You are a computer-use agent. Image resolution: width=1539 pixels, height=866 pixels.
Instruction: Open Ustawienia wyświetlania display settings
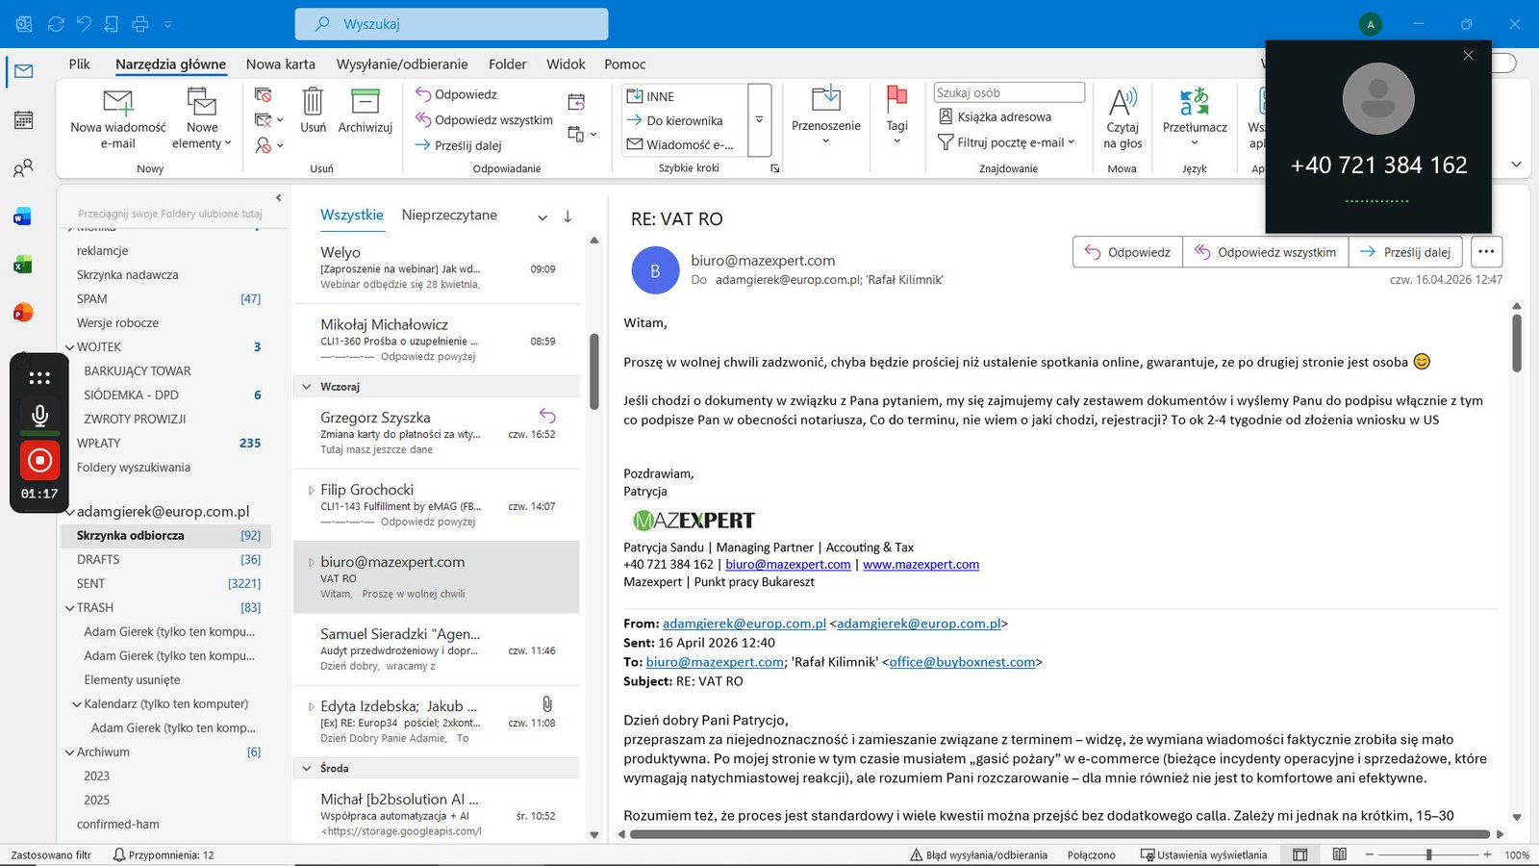coord(1204,854)
